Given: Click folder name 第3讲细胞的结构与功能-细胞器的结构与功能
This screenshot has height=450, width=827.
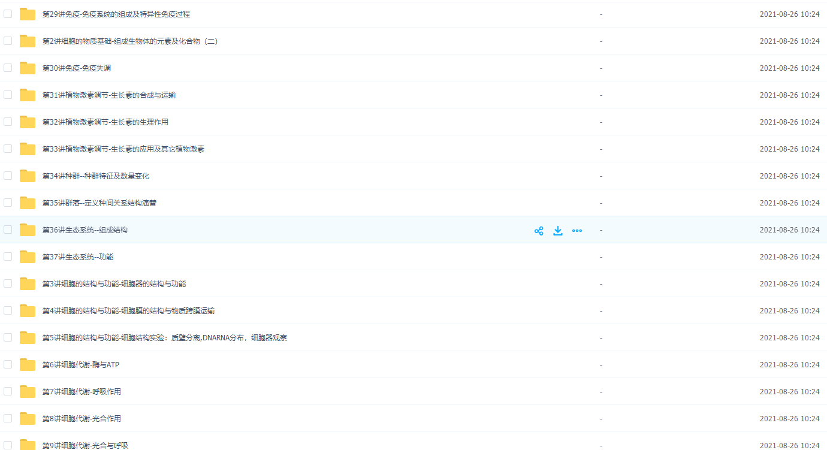Looking at the screenshot, I should pos(114,284).
